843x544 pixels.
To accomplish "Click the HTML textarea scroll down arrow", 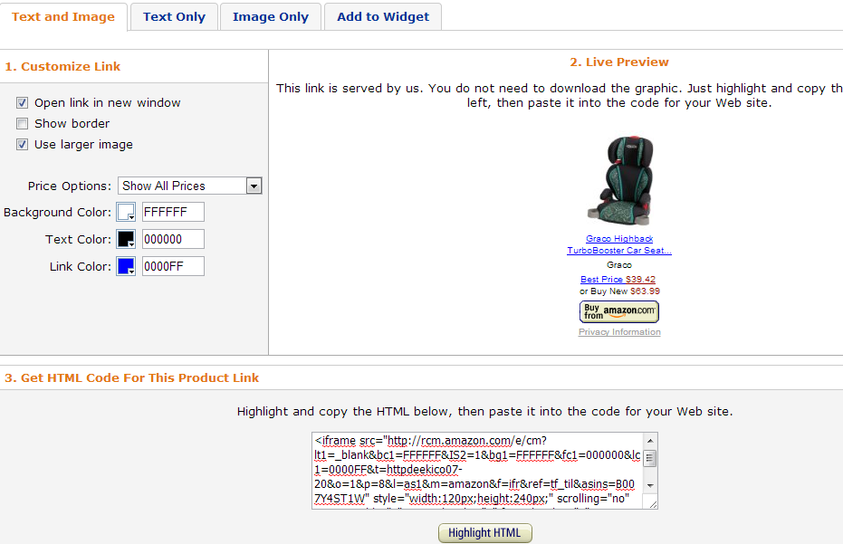I will (650, 485).
